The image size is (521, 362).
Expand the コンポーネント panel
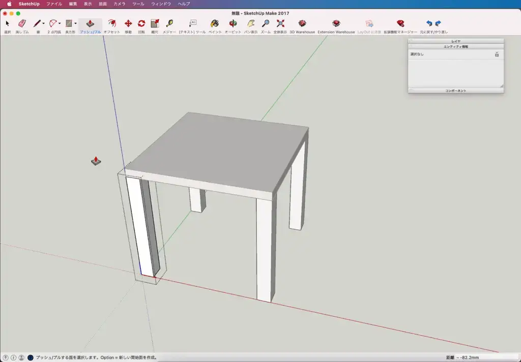coord(455,90)
